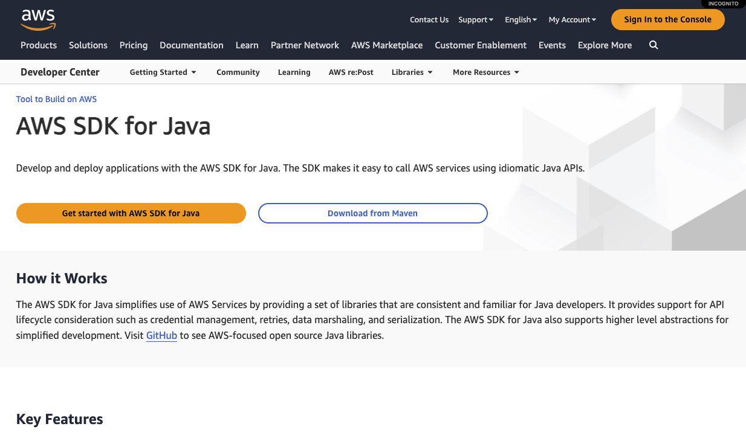The height and width of the screenshot is (447, 746).
Task: Click the How it Works heading
Action: tap(62, 278)
